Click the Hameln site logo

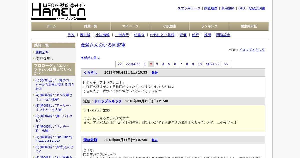point(59,11)
